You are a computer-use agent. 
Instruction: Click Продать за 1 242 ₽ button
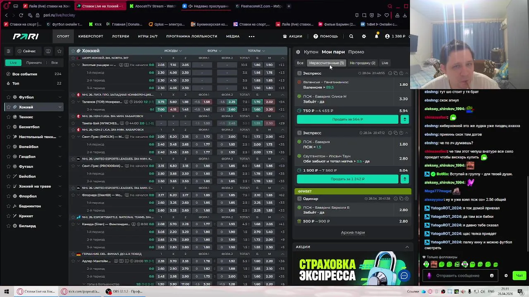(348, 179)
